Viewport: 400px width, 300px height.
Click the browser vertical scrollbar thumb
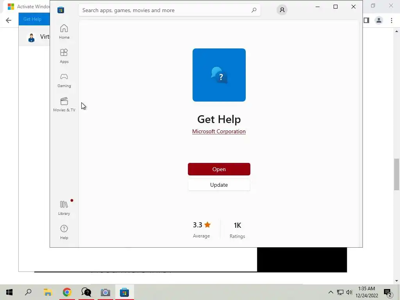[396, 174]
